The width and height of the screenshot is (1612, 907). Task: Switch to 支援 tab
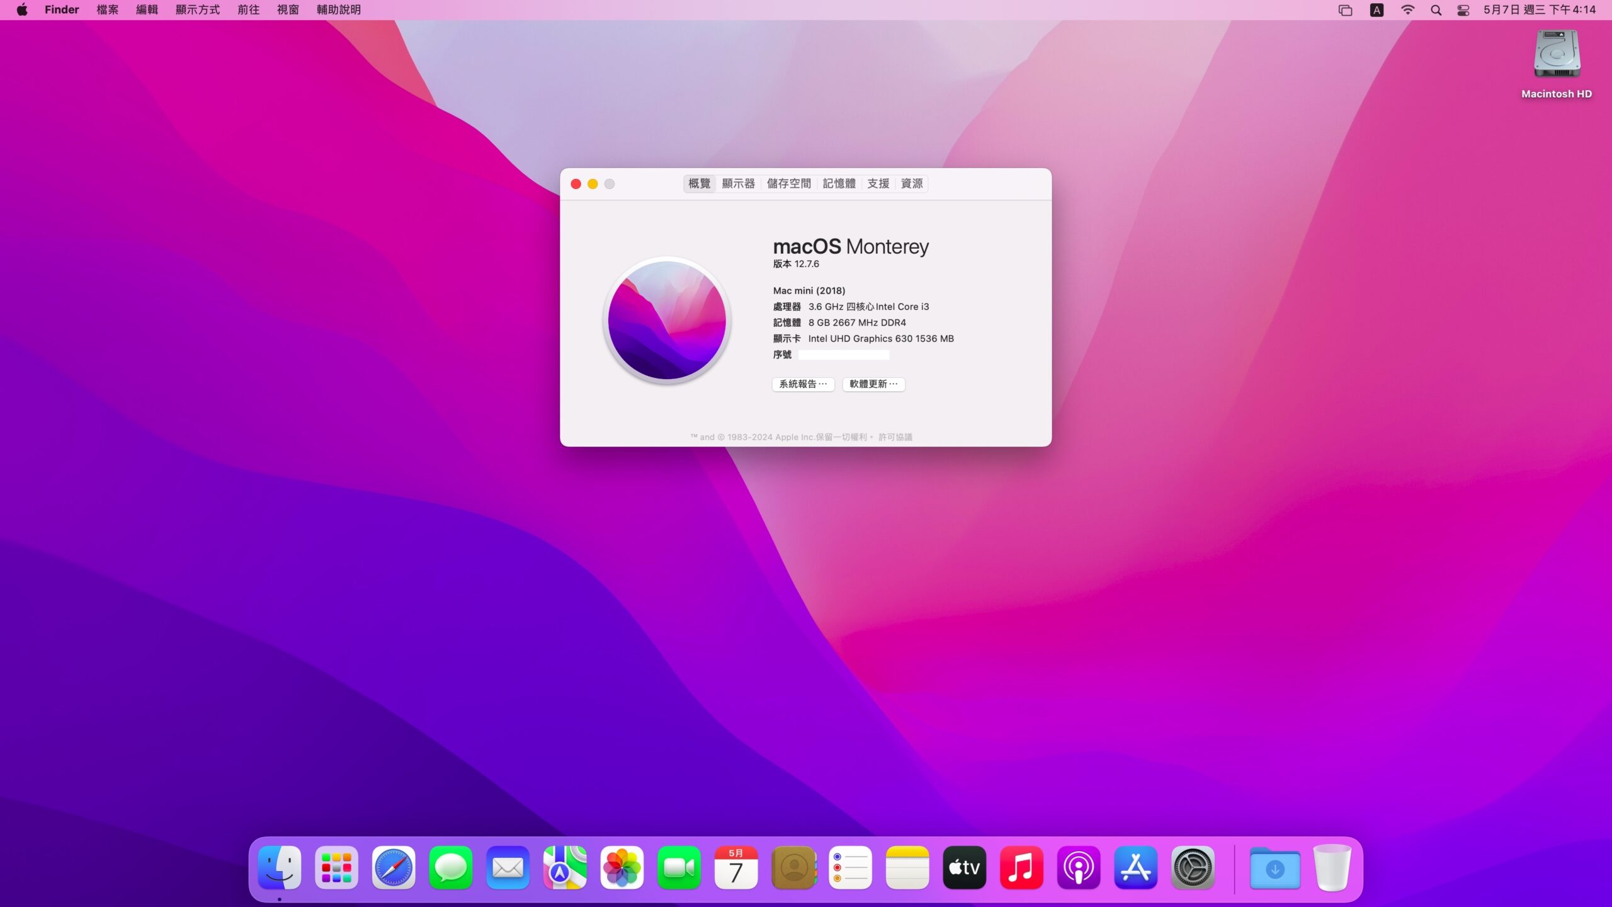(x=878, y=183)
